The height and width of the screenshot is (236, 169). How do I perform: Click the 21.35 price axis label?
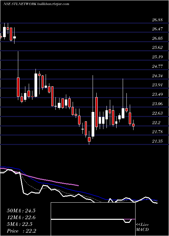click(158, 141)
